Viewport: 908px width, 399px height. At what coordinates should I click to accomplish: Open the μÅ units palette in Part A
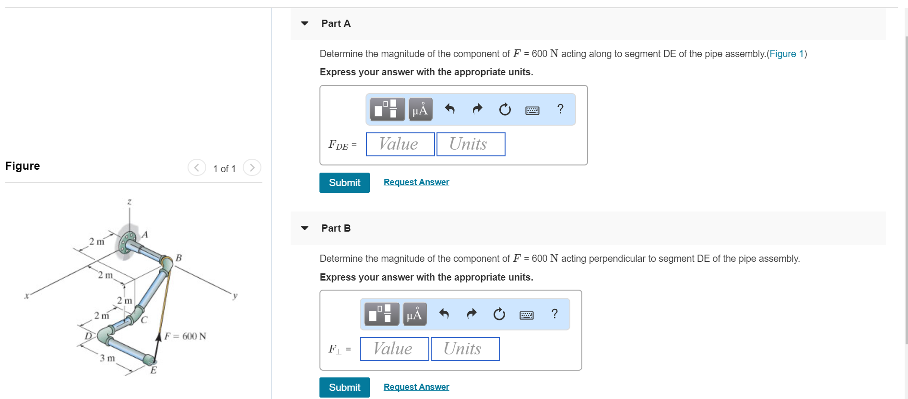pos(420,109)
